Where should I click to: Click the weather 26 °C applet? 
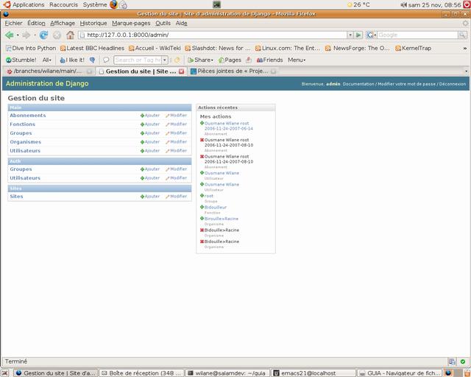(x=358, y=4)
